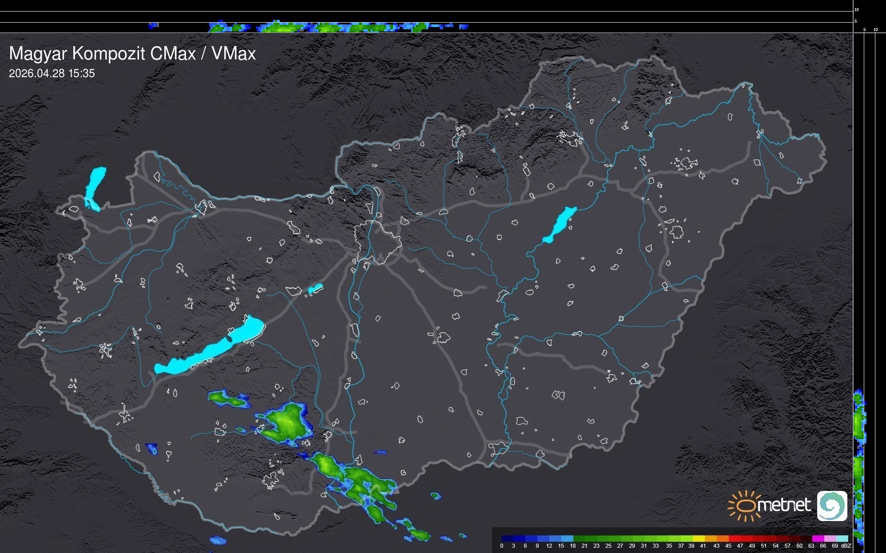Click the magenta 63 dBZ swatch
The image size is (886, 553).
coord(818,538)
